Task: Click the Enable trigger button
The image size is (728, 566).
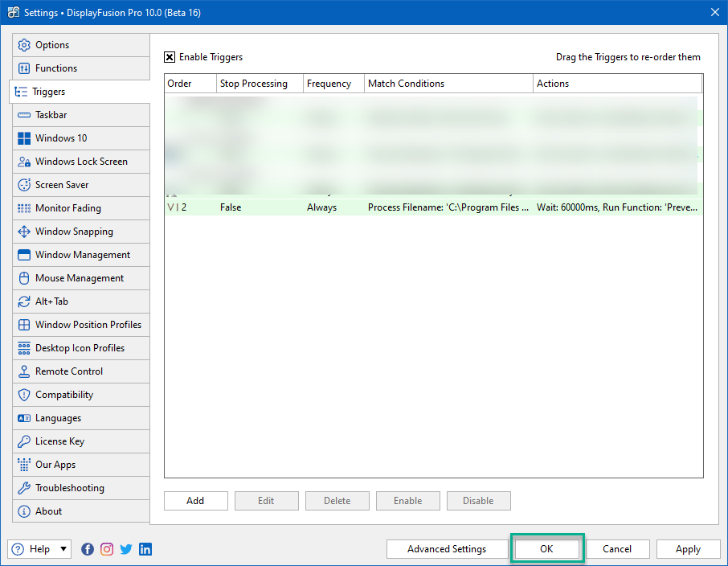Action: pyautogui.click(x=407, y=501)
